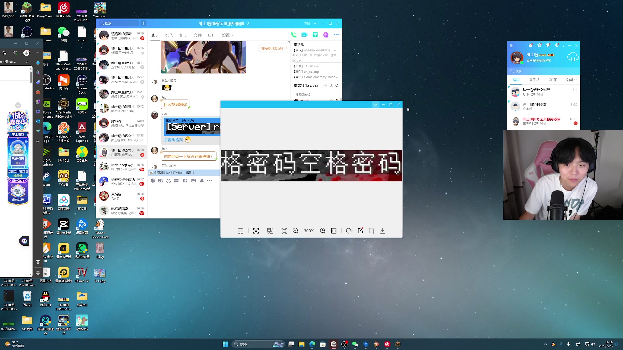Open the JAVA8.exe group file link
The width and height of the screenshot is (623, 350).
[x=311, y=66]
